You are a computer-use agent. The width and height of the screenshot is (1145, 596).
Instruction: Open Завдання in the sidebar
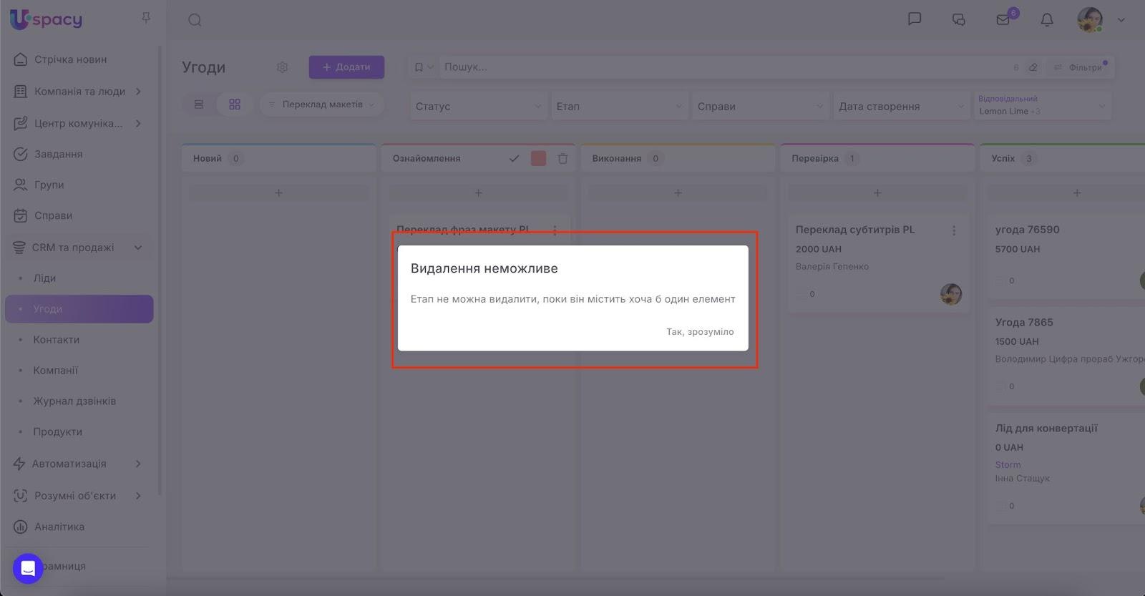58,154
